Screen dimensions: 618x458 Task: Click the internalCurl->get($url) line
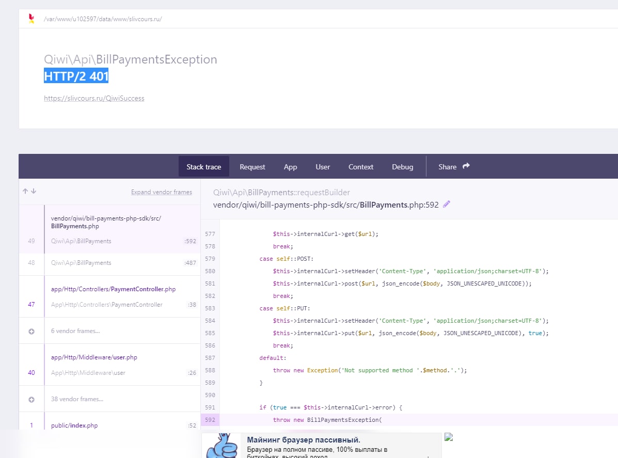click(326, 234)
